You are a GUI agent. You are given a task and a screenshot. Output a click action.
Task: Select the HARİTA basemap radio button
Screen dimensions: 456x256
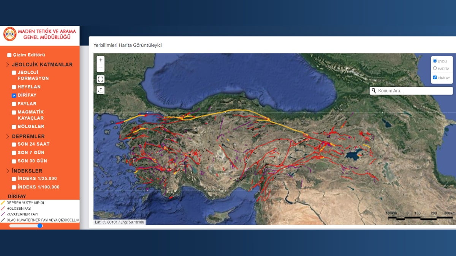point(435,69)
